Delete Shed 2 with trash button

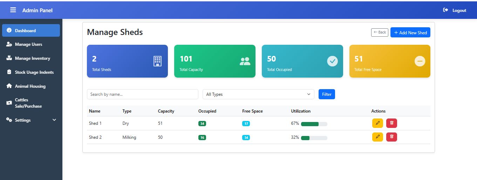click(x=391, y=137)
